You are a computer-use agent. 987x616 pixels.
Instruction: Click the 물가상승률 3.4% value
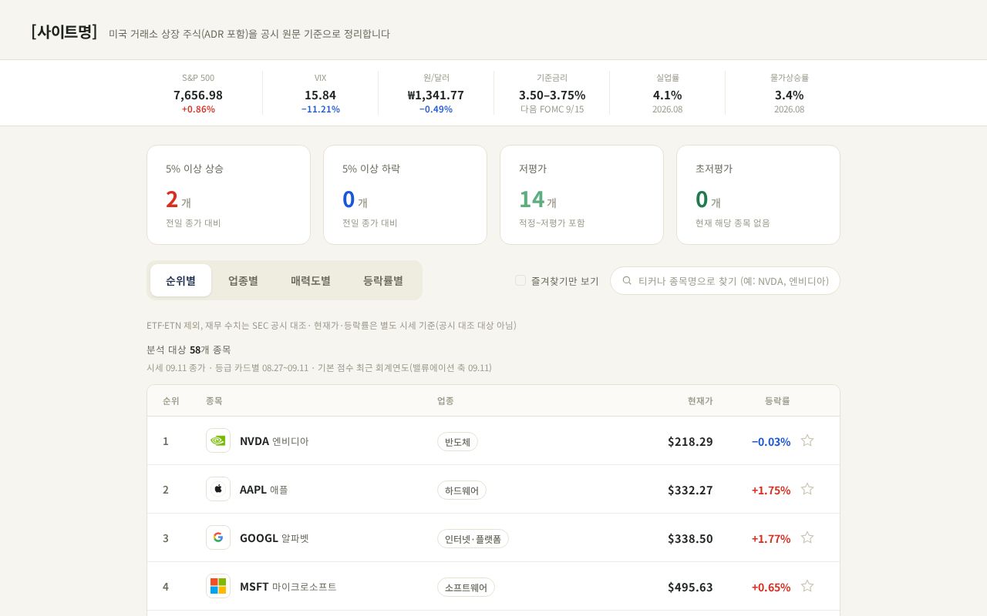click(x=790, y=95)
